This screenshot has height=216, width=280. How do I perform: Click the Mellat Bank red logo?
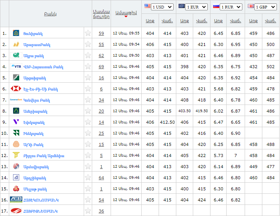16,189
